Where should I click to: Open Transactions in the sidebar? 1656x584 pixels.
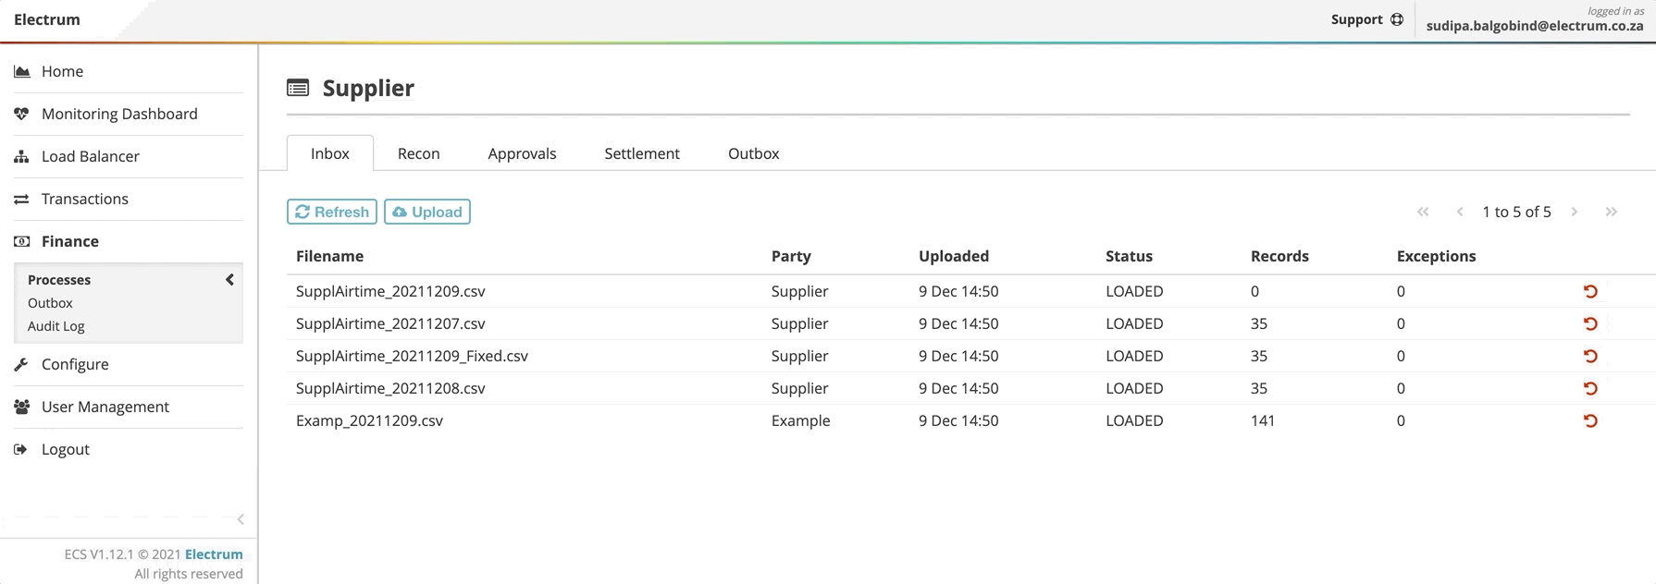[x=84, y=199]
